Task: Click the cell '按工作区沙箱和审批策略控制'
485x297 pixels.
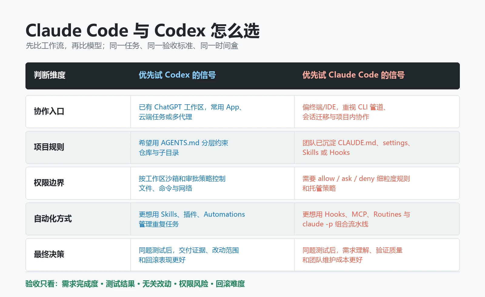Action: pos(212,183)
